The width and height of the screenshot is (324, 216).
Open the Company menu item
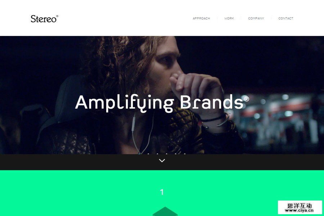(256, 18)
